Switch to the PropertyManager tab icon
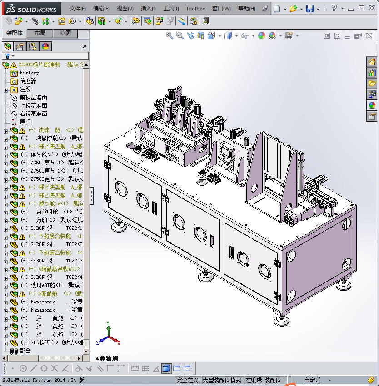 coord(20,46)
